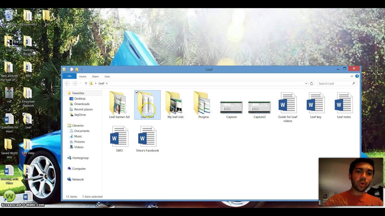Open Downloads in the navigation pane
385x216 pixels.
[x=82, y=104]
